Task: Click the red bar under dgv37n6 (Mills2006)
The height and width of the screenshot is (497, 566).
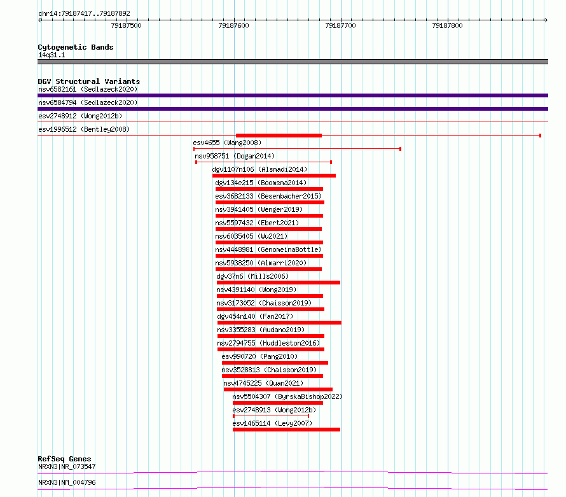Action: pyautogui.click(x=279, y=283)
